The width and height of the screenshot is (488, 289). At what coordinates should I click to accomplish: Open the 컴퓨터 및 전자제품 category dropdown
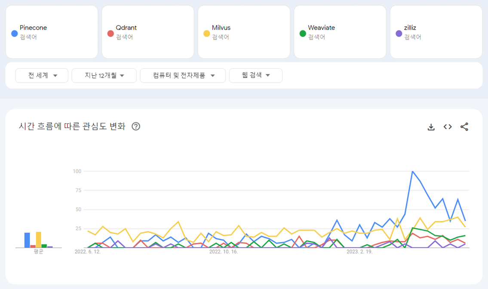point(183,75)
